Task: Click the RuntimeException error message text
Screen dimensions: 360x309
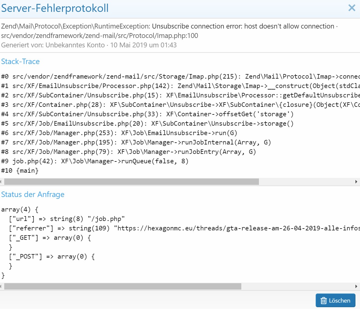Action: 169,26
